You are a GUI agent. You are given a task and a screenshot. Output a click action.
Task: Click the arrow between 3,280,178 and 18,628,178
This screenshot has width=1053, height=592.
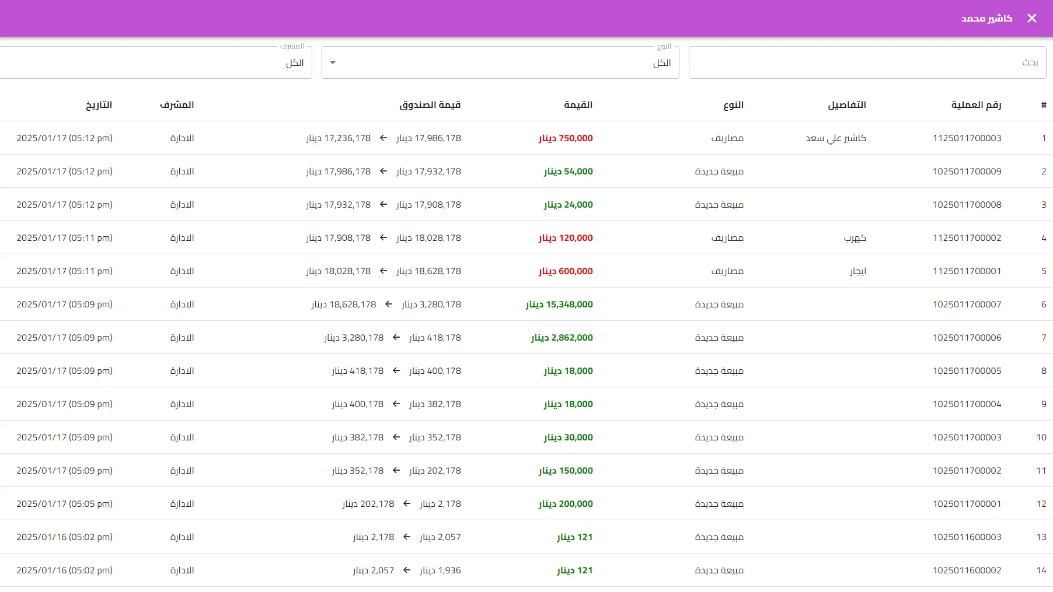pyautogui.click(x=389, y=304)
